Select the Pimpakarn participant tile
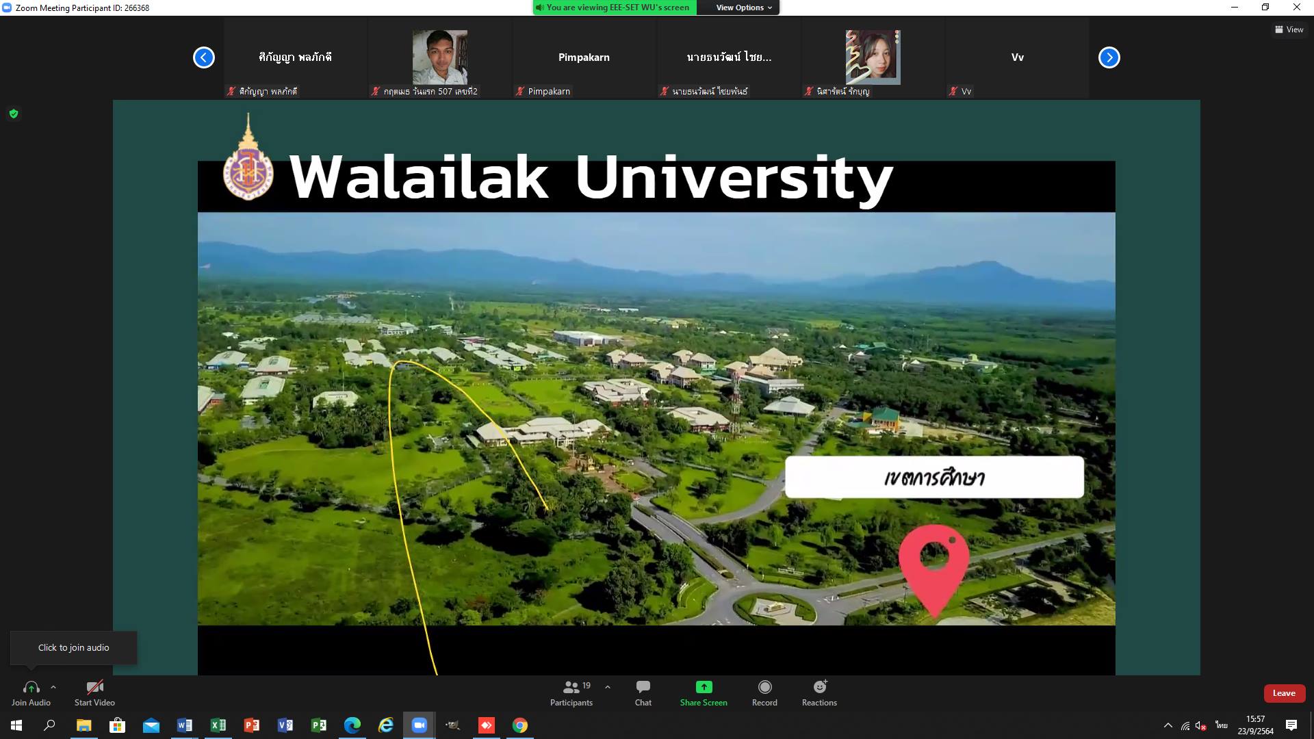 point(584,58)
